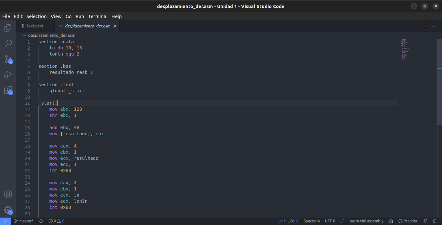
Task: Open the Search view in the activity bar
Action: click(x=8, y=43)
